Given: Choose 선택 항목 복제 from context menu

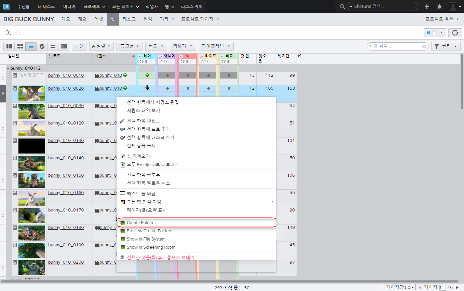Looking at the screenshot, I should (x=196, y=146).
